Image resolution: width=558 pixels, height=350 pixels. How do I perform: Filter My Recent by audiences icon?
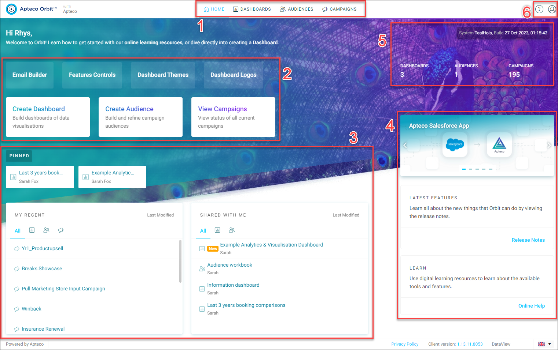[x=46, y=230]
